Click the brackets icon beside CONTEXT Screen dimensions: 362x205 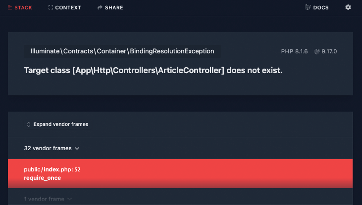click(51, 7)
